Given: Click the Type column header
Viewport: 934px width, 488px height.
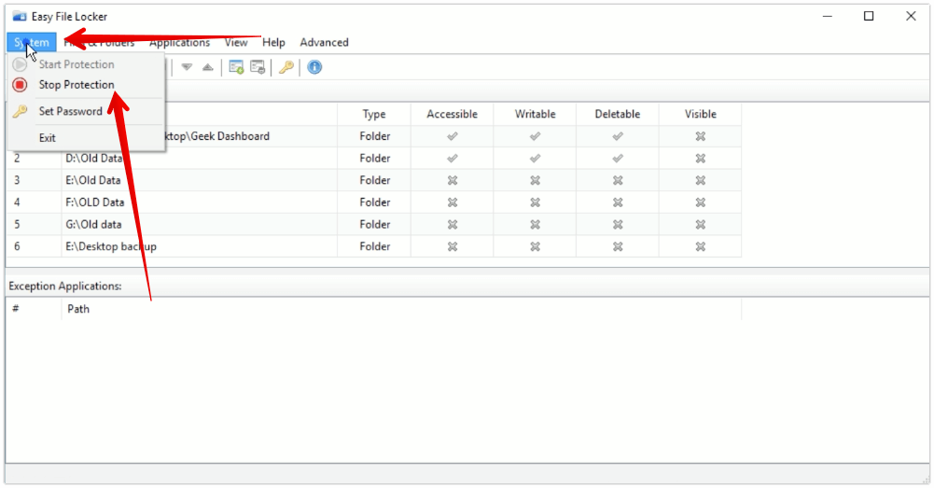Looking at the screenshot, I should 374,114.
